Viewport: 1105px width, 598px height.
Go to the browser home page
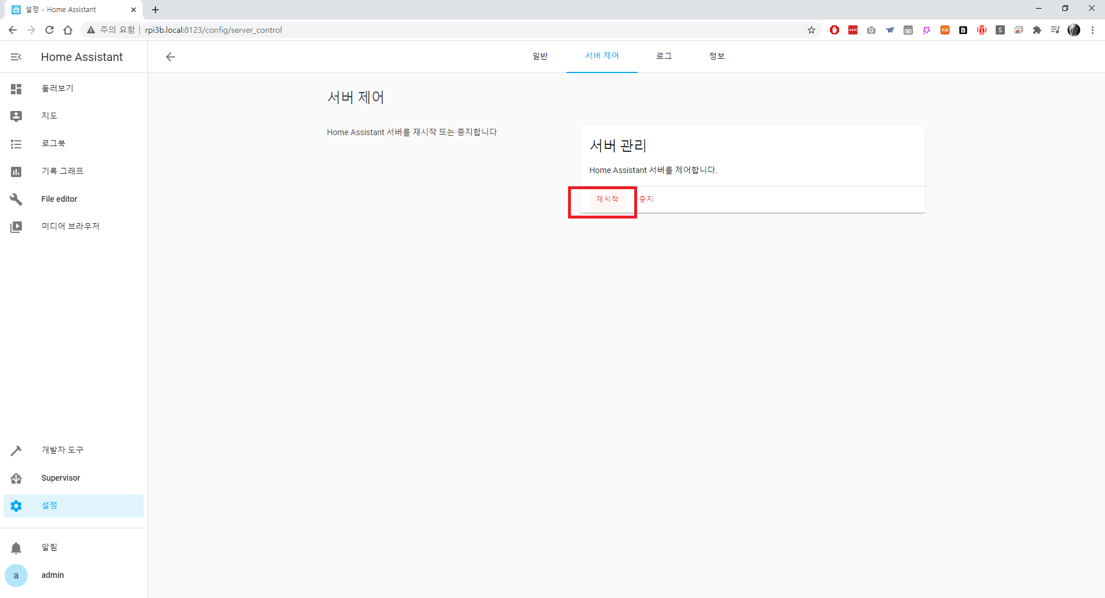pyautogui.click(x=68, y=30)
